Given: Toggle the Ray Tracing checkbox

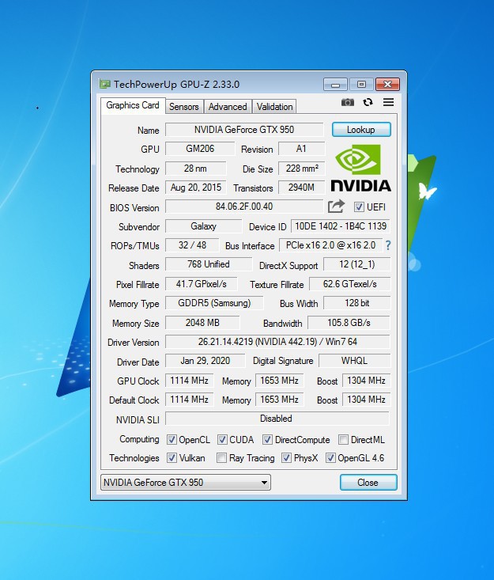Looking at the screenshot, I should point(221,458).
